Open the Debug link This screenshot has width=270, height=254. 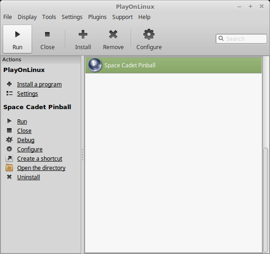26,140
